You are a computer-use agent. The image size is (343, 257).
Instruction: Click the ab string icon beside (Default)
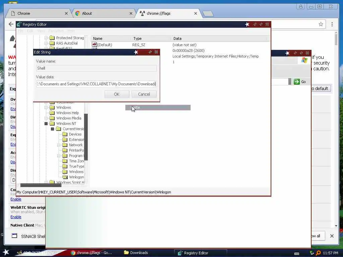tap(94, 45)
